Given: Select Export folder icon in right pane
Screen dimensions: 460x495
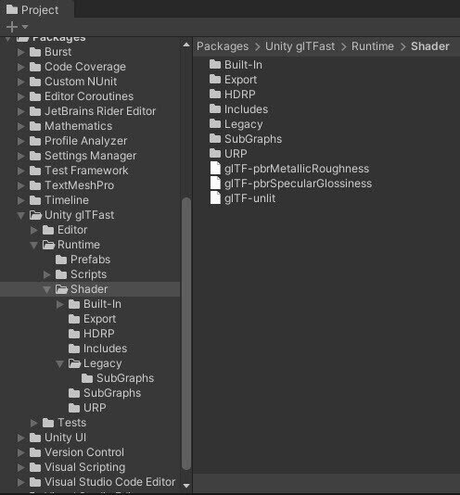Looking at the screenshot, I should [215, 79].
